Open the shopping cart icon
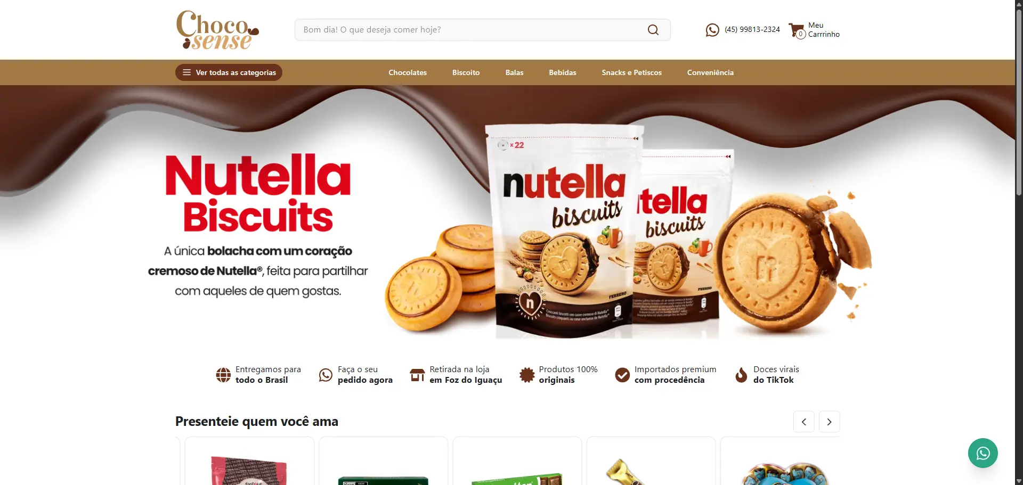The height and width of the screenshot is (485, 1023). pyautogui.click(x=797, y=30)
